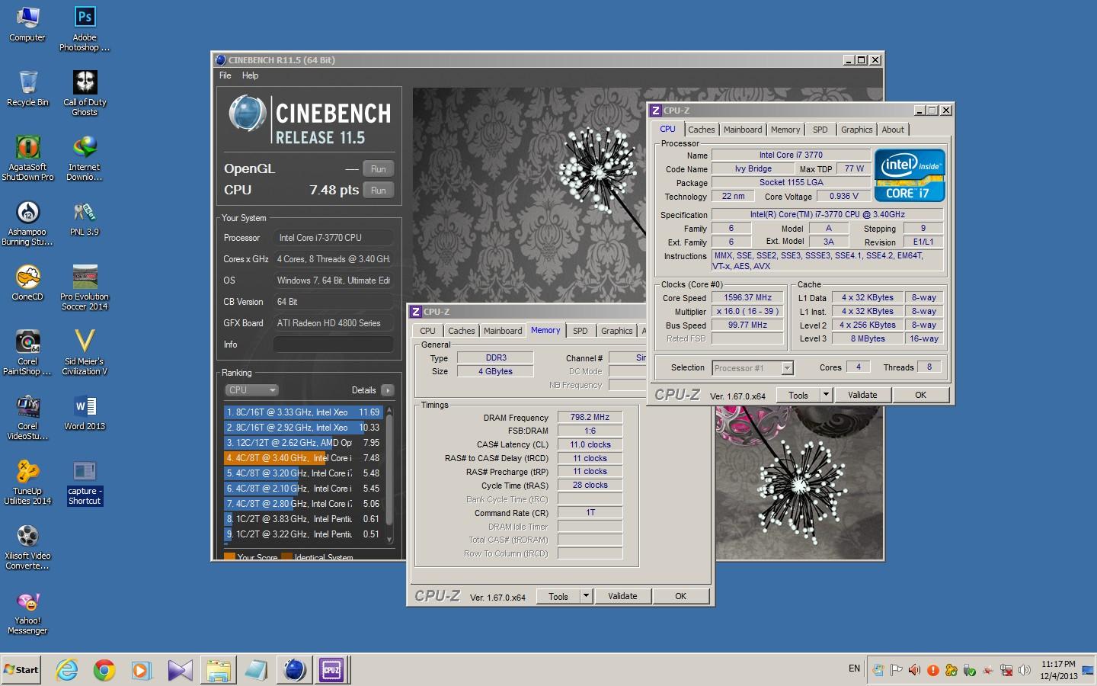Open Word 2013 desktop shortcut
The width and height of the screenshot is (1097, 686).
85,412
